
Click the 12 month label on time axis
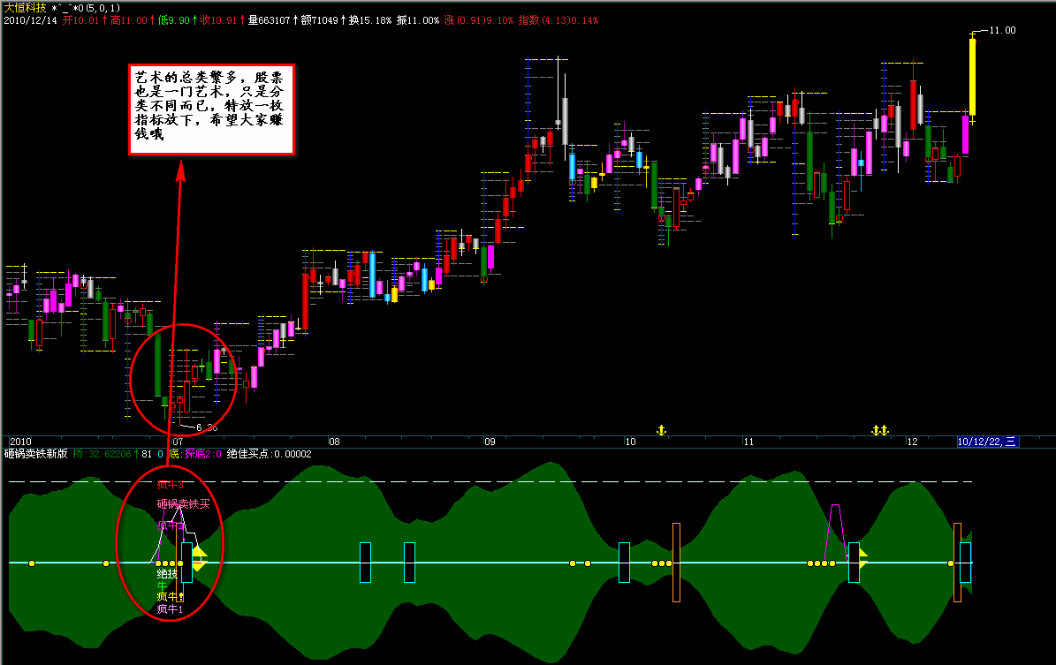click(912, 442)
